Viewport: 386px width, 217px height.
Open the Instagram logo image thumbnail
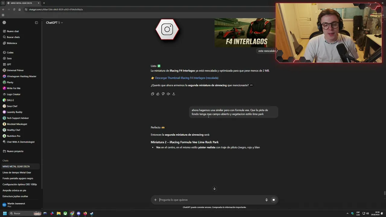click(x=167, y=30)
